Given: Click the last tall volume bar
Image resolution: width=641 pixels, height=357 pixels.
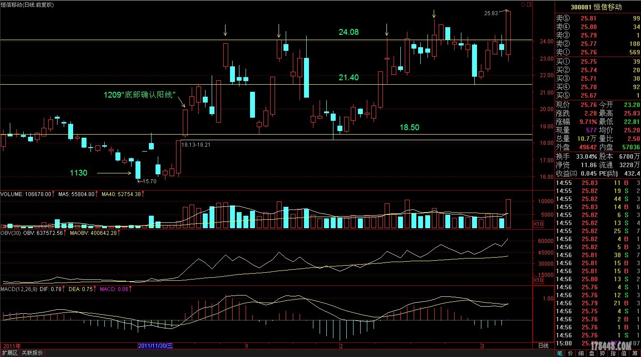Looking at the screenshot, I should [508, 214].
